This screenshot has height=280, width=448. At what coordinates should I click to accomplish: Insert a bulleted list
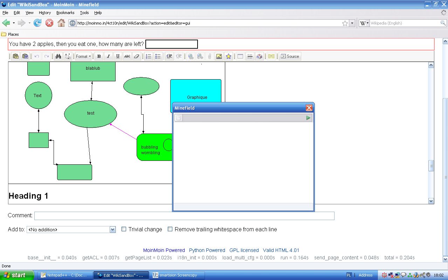158,56
